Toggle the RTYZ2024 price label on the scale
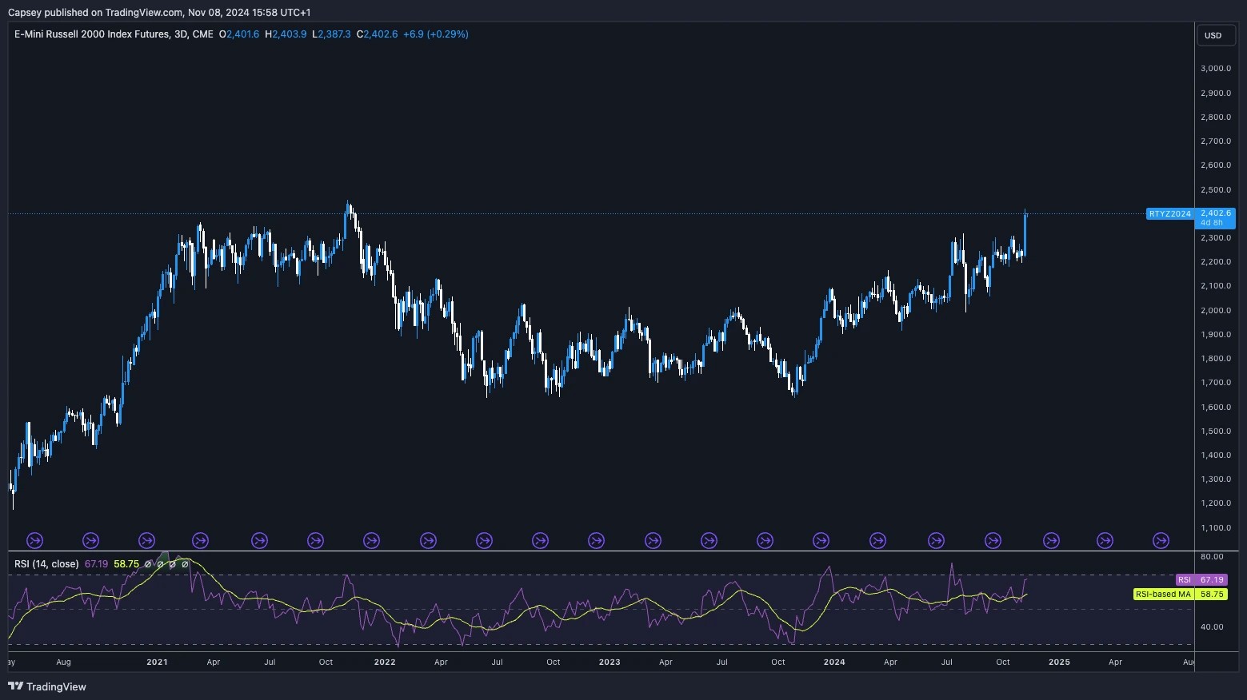Image resolution: width=1247 pixels, height=700 pixels. click(x=1169, y=213)
